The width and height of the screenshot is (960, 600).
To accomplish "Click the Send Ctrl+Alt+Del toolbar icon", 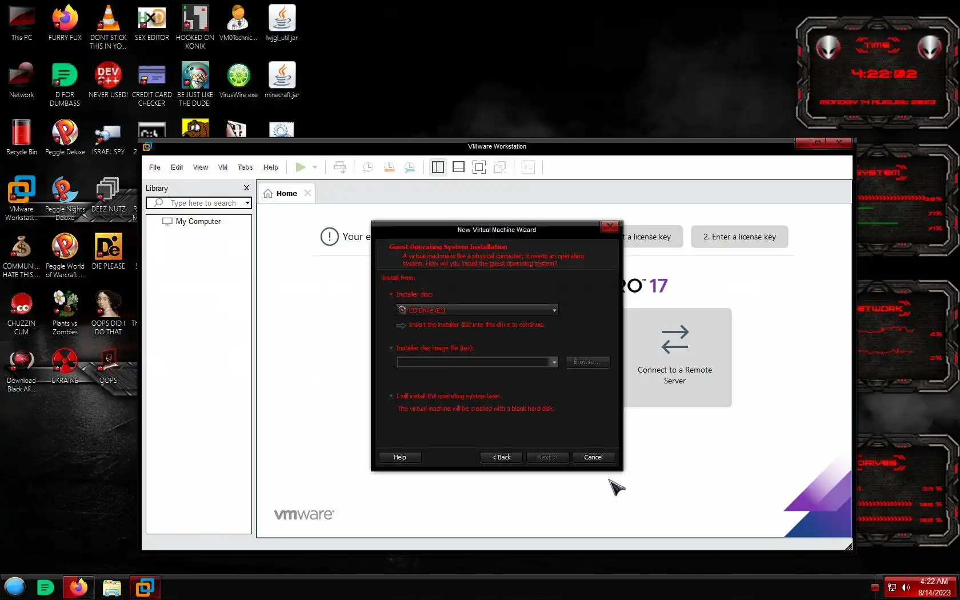I will (x=339, y=167).
